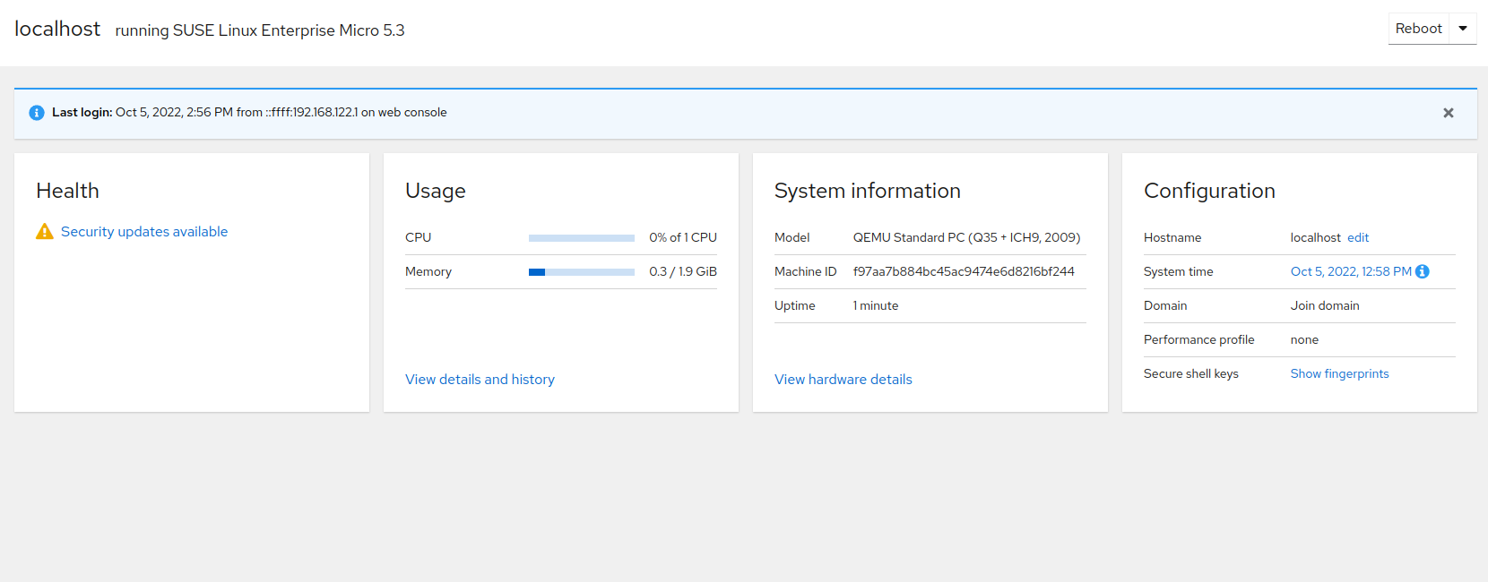Viewport: 1488px width, 582px height.
Task: Open Security updates available link
Action: tap(144, 232)
